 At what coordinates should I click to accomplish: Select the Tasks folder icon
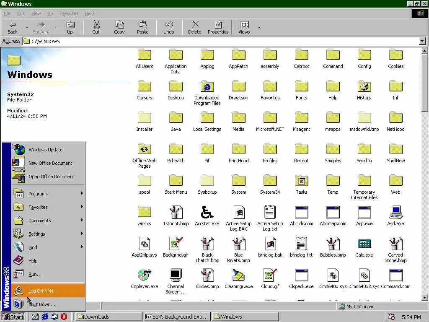tap(302, 184)
